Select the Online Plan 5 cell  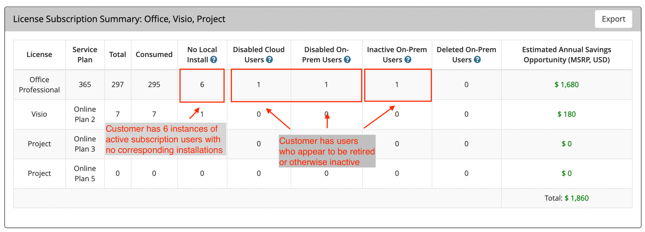tap(85, 173)
